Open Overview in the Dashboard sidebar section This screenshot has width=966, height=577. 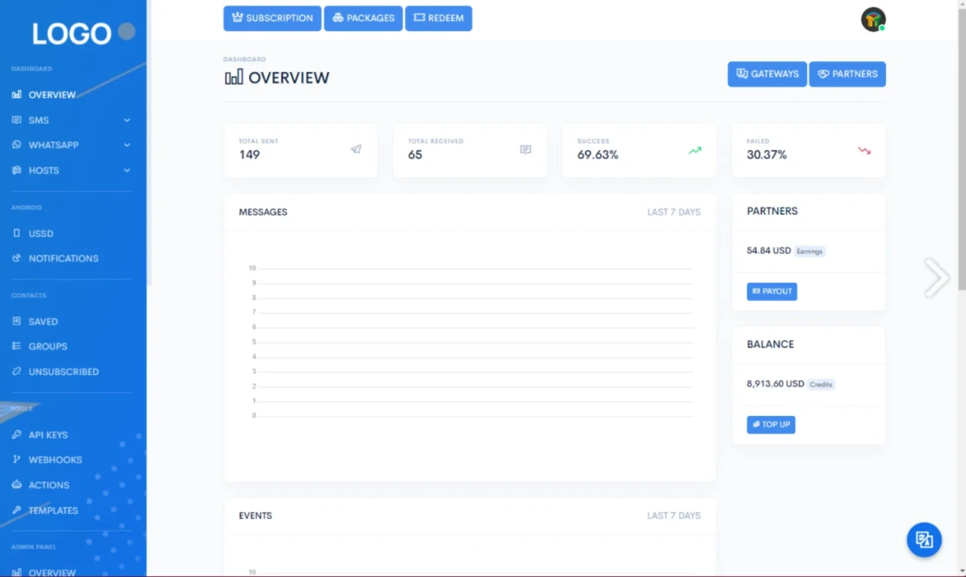[52, 95]
